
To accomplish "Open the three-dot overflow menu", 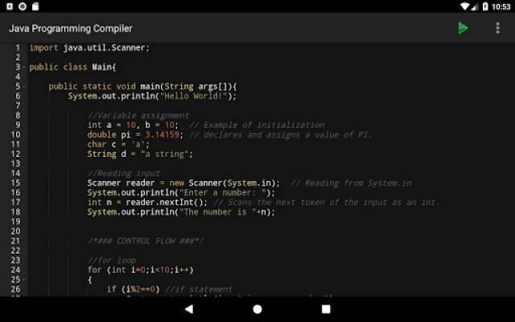I will coord(497,28).
